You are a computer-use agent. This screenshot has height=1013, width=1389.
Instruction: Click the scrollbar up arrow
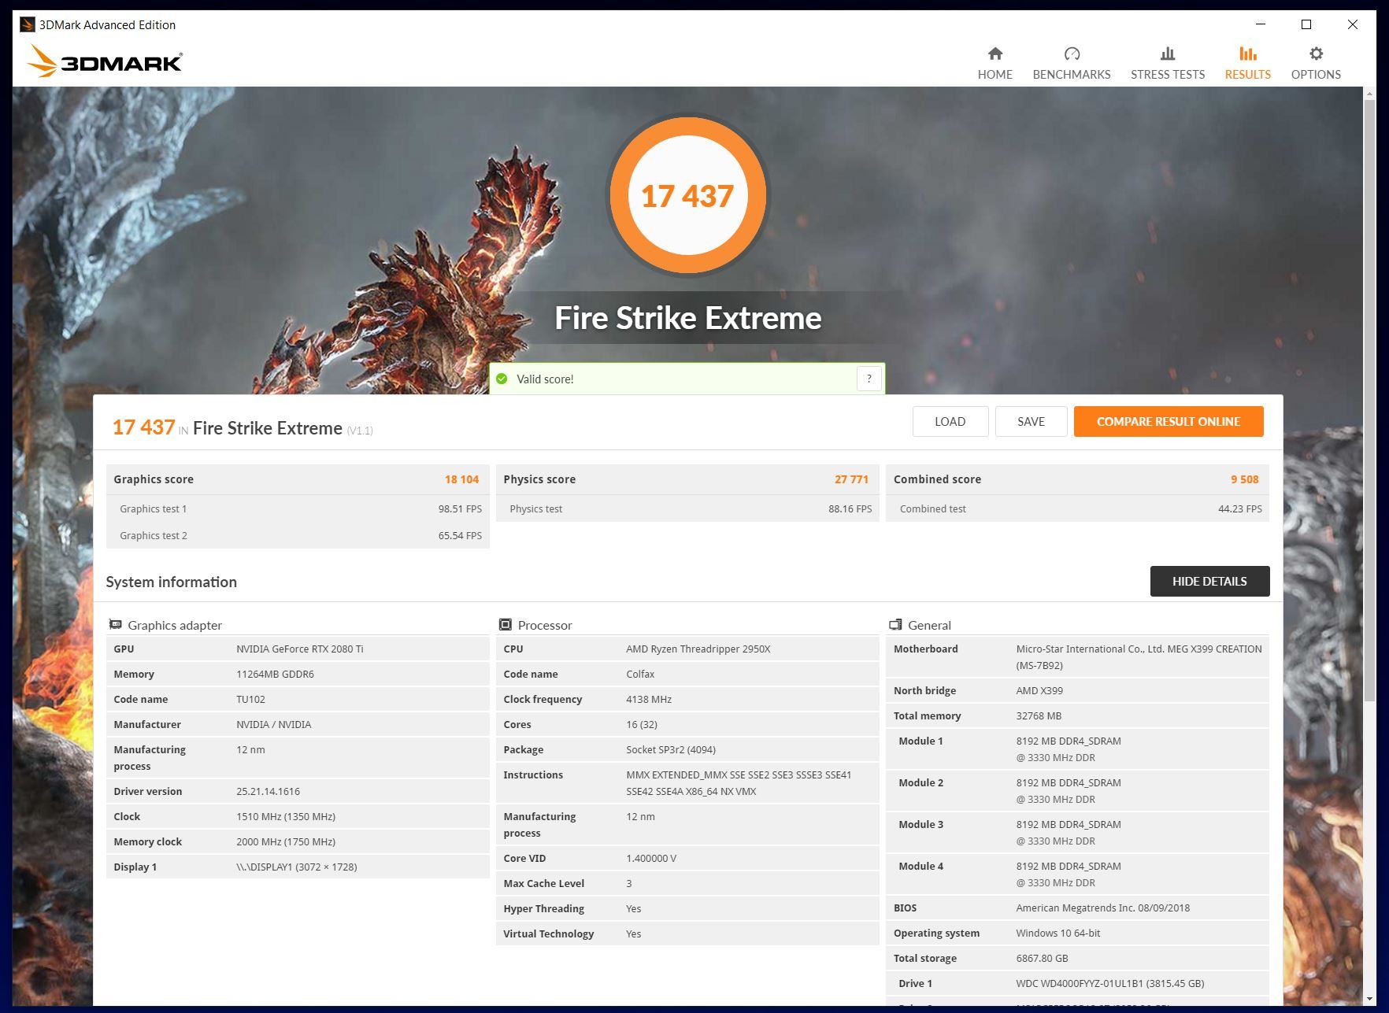click(1369, 92)
